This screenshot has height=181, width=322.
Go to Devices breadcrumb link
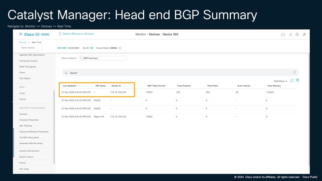point(23,42)
